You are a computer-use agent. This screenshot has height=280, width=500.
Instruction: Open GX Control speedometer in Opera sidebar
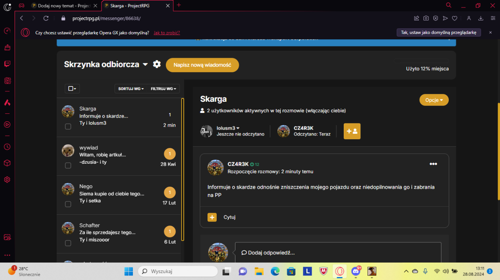click(x=7, y=31)
